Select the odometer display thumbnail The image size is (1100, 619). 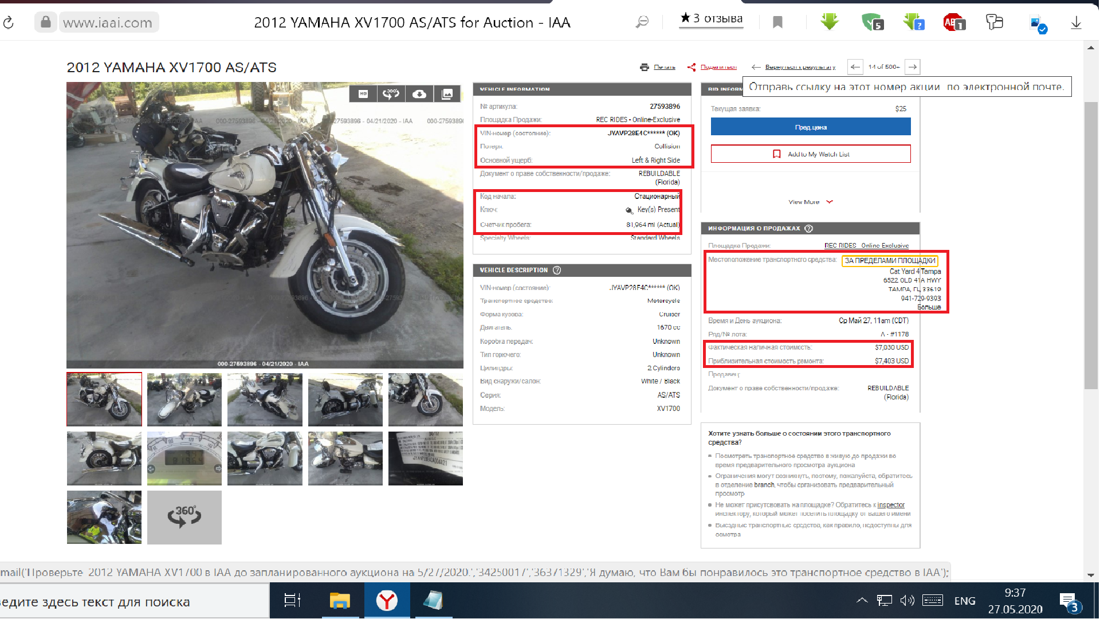pos(184,459)
